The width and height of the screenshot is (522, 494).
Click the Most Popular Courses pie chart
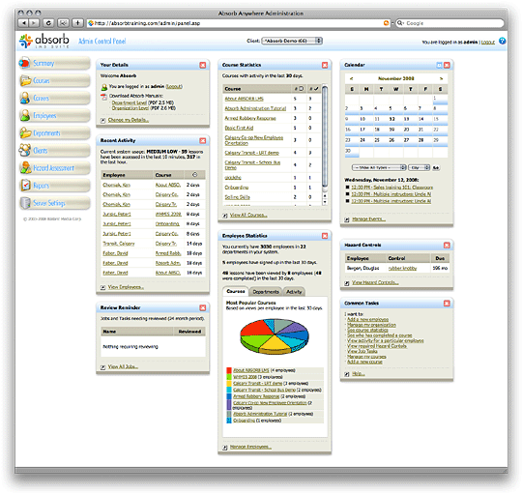pos(275,336)
